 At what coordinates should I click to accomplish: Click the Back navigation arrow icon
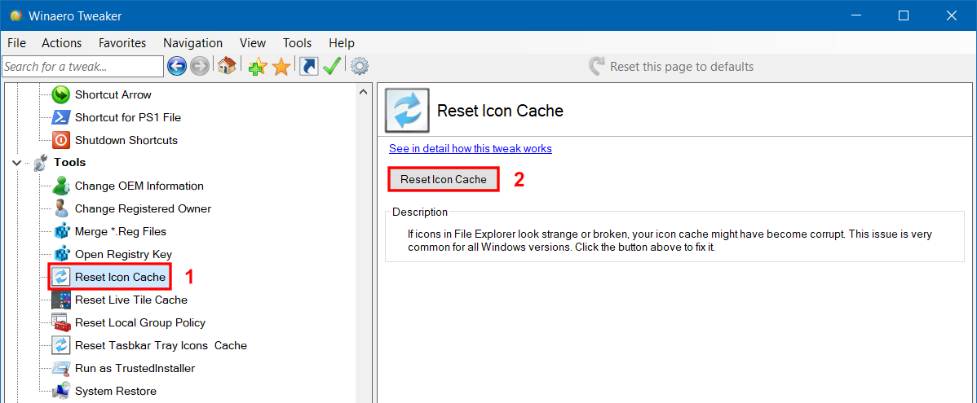tap(177, 66)
